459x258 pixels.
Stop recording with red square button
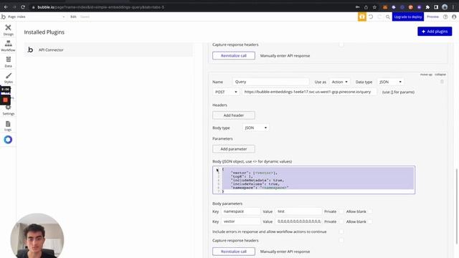(x=5, y=100)
